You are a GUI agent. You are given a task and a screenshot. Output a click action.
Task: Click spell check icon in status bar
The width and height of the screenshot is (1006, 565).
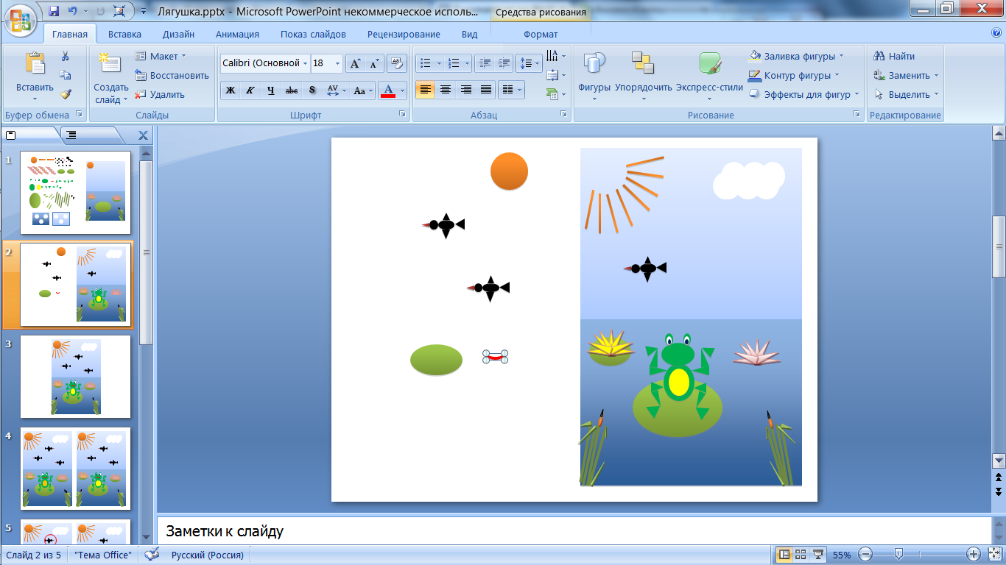(x=152, y=555)
